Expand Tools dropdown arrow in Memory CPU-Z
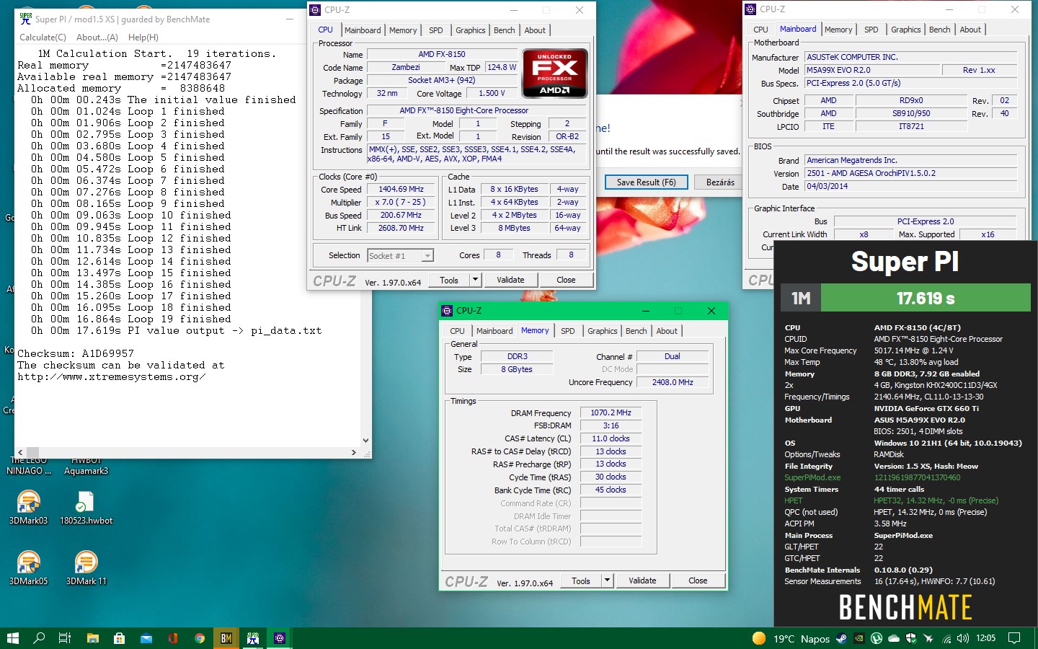The image size is (1038, 649). click(x=607, y=580)
